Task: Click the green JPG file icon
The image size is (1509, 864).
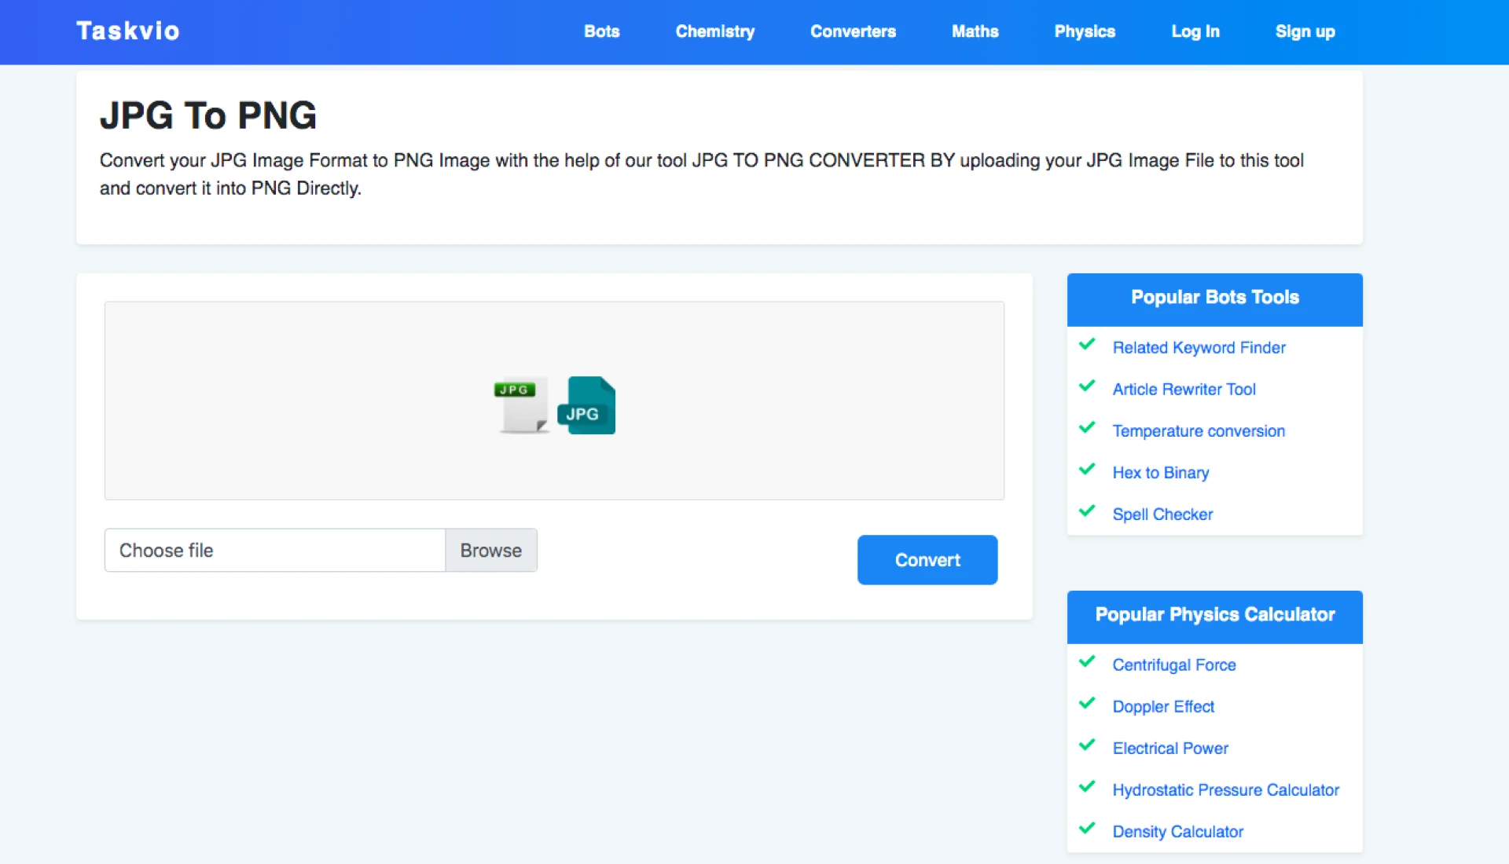Action: pos(521,405)
